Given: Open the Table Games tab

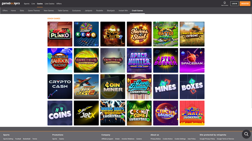Looking at the screenshot, I should 63,11.
